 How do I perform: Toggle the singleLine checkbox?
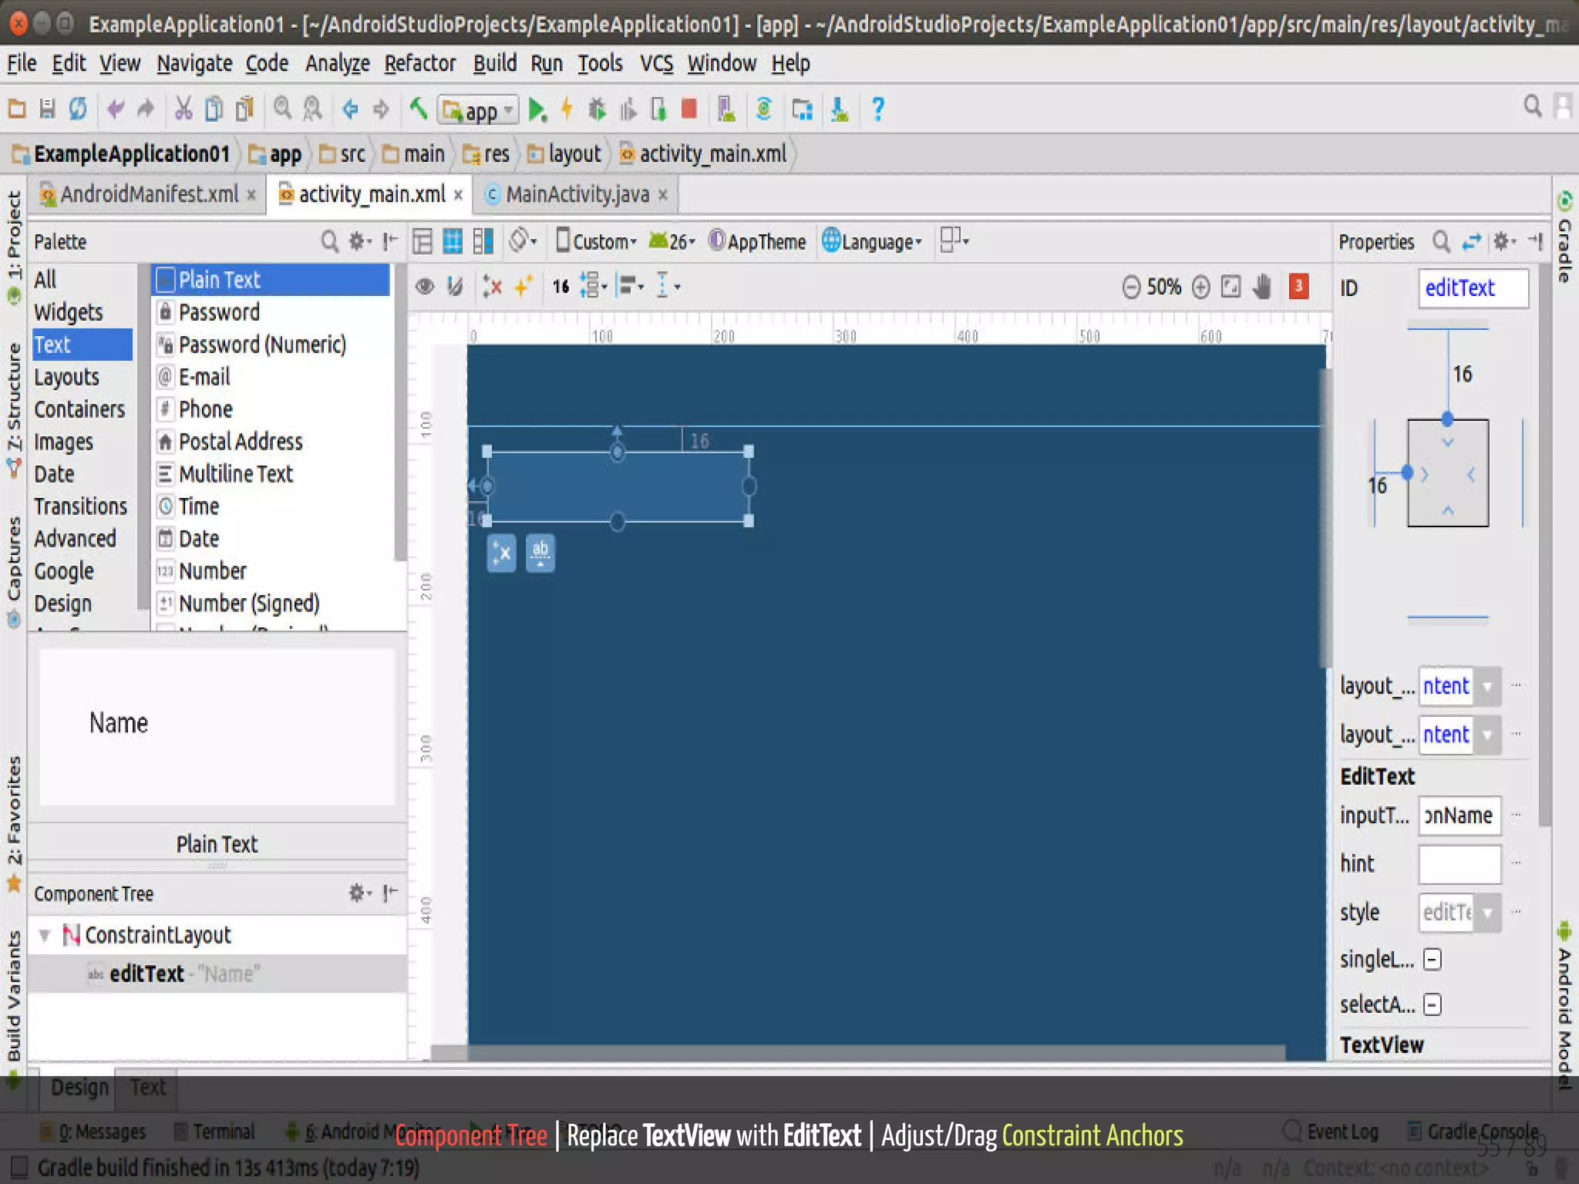pyautogui.click(x=1432, y=960)
